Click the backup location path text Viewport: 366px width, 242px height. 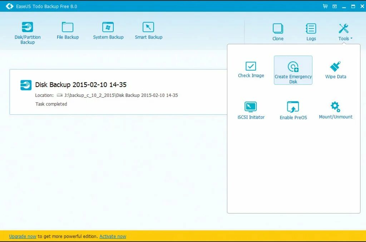(x=121, y=95)
